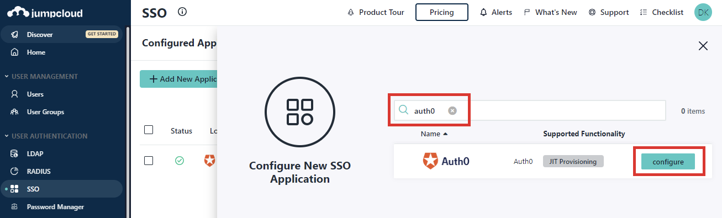Open What's New flag icon

(x=527, y=12)
